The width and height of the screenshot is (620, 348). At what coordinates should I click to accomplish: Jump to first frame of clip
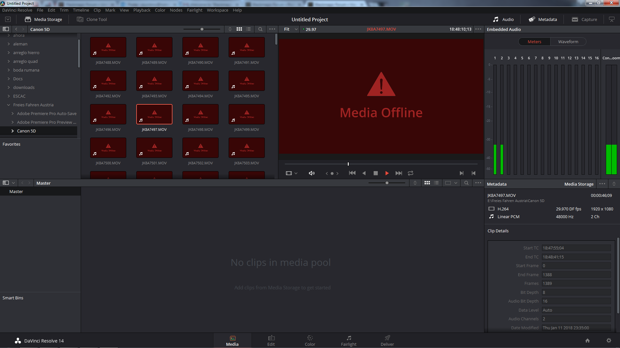tap(352, 173)
